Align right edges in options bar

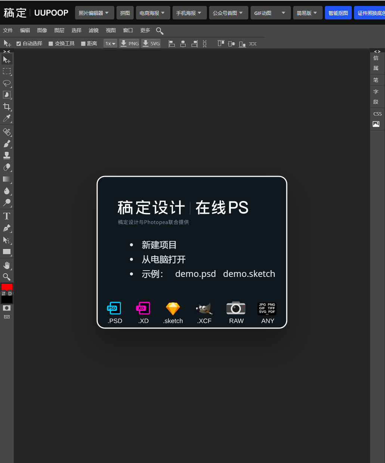(x=194, y=44)
